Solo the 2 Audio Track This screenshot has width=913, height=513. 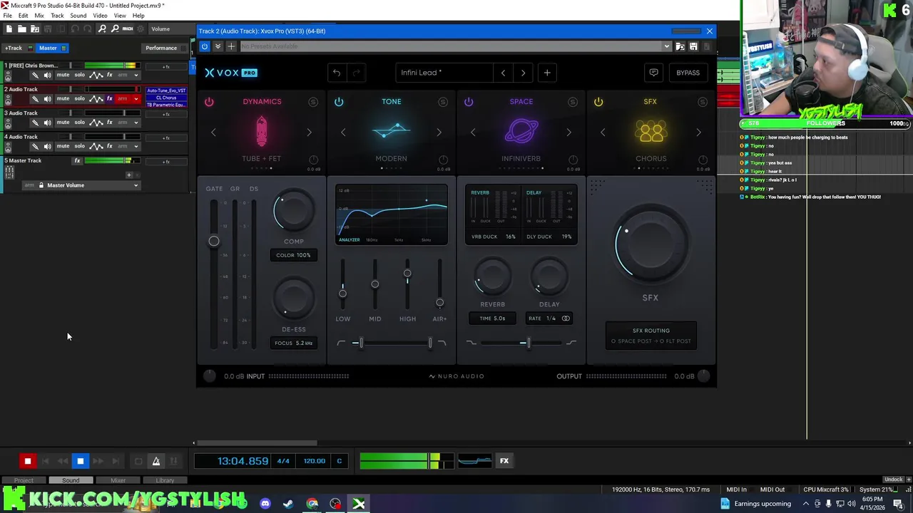[79, 98]
